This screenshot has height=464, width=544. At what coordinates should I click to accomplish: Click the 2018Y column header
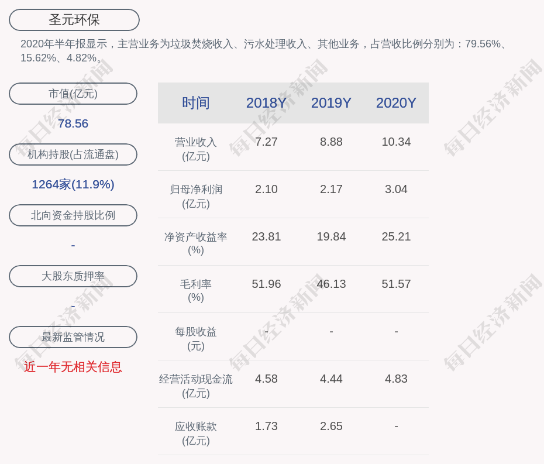click(x=266, y=103)
